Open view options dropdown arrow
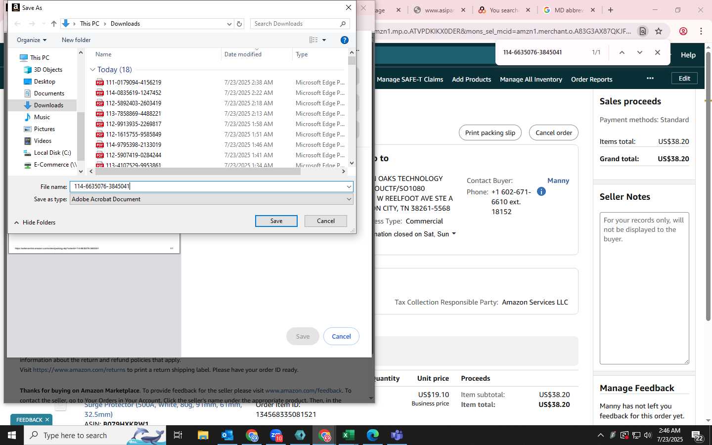 [324, 40]
